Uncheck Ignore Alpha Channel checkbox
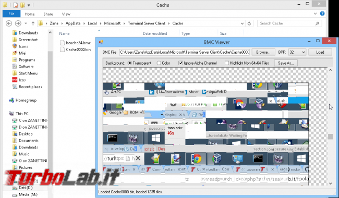Image resolution: width=339 pixels, height=198 pixels. tap(180, 63)
